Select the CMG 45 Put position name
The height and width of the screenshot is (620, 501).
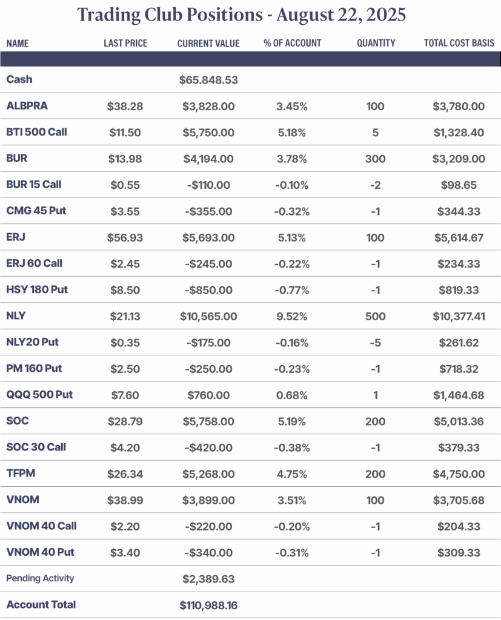[36, 210]
